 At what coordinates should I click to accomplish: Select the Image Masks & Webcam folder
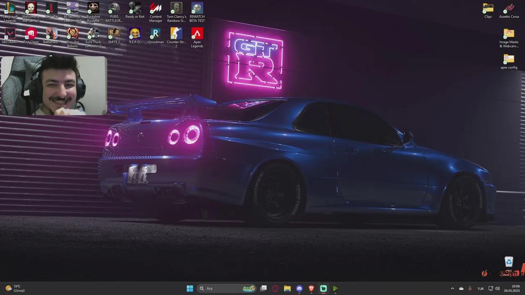coord(509,38)
